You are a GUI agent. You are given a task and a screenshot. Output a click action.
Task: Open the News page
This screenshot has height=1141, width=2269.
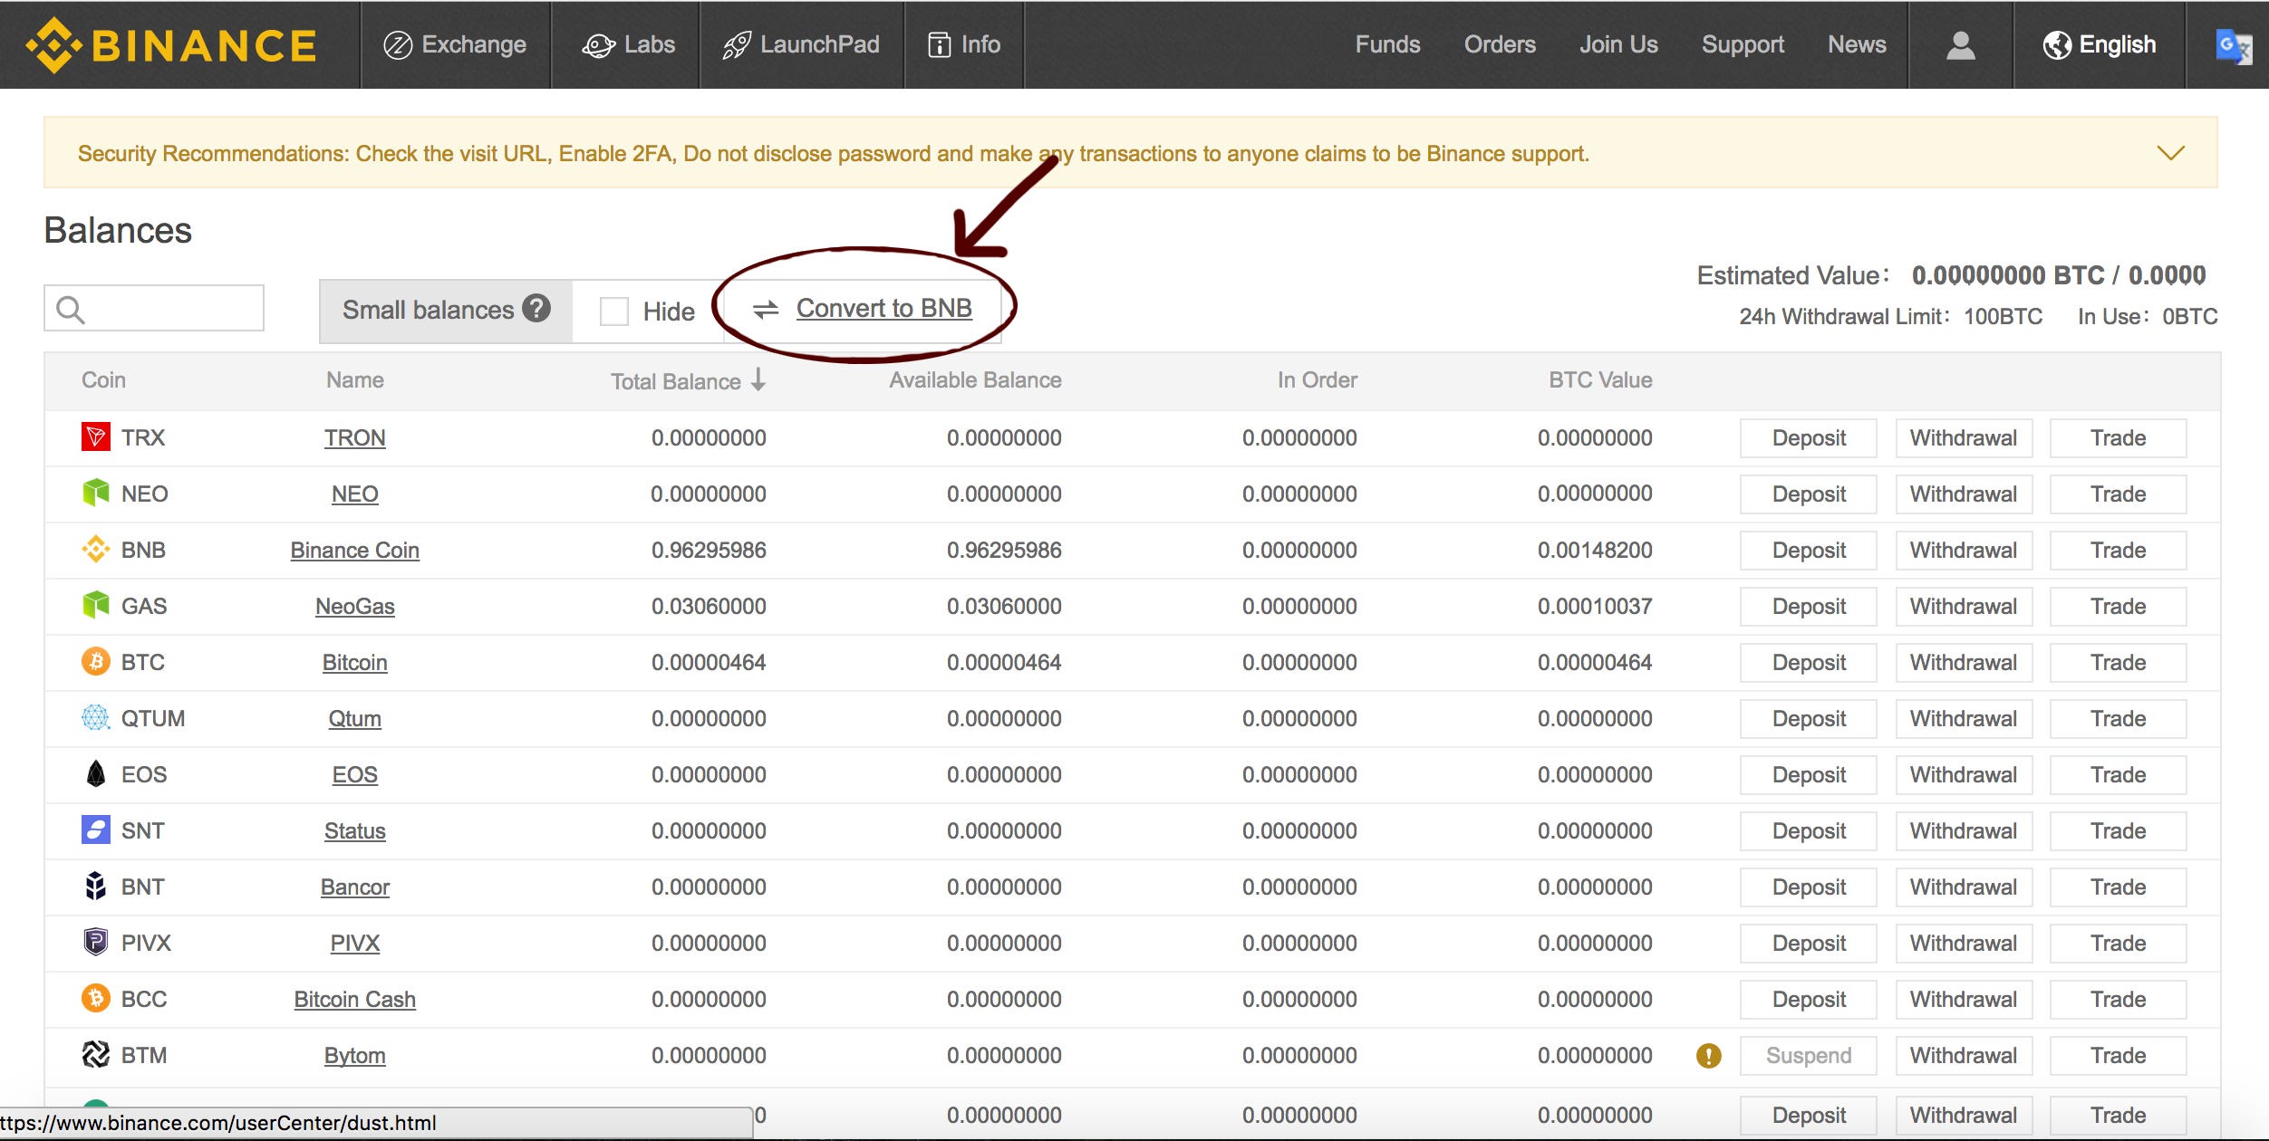click(1857, 44)
